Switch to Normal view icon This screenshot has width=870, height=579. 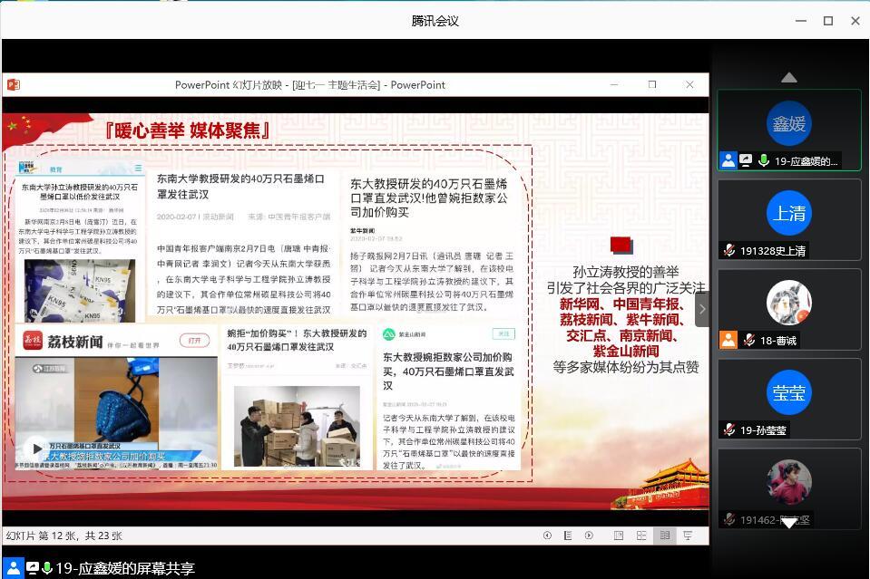coord(619,536)
